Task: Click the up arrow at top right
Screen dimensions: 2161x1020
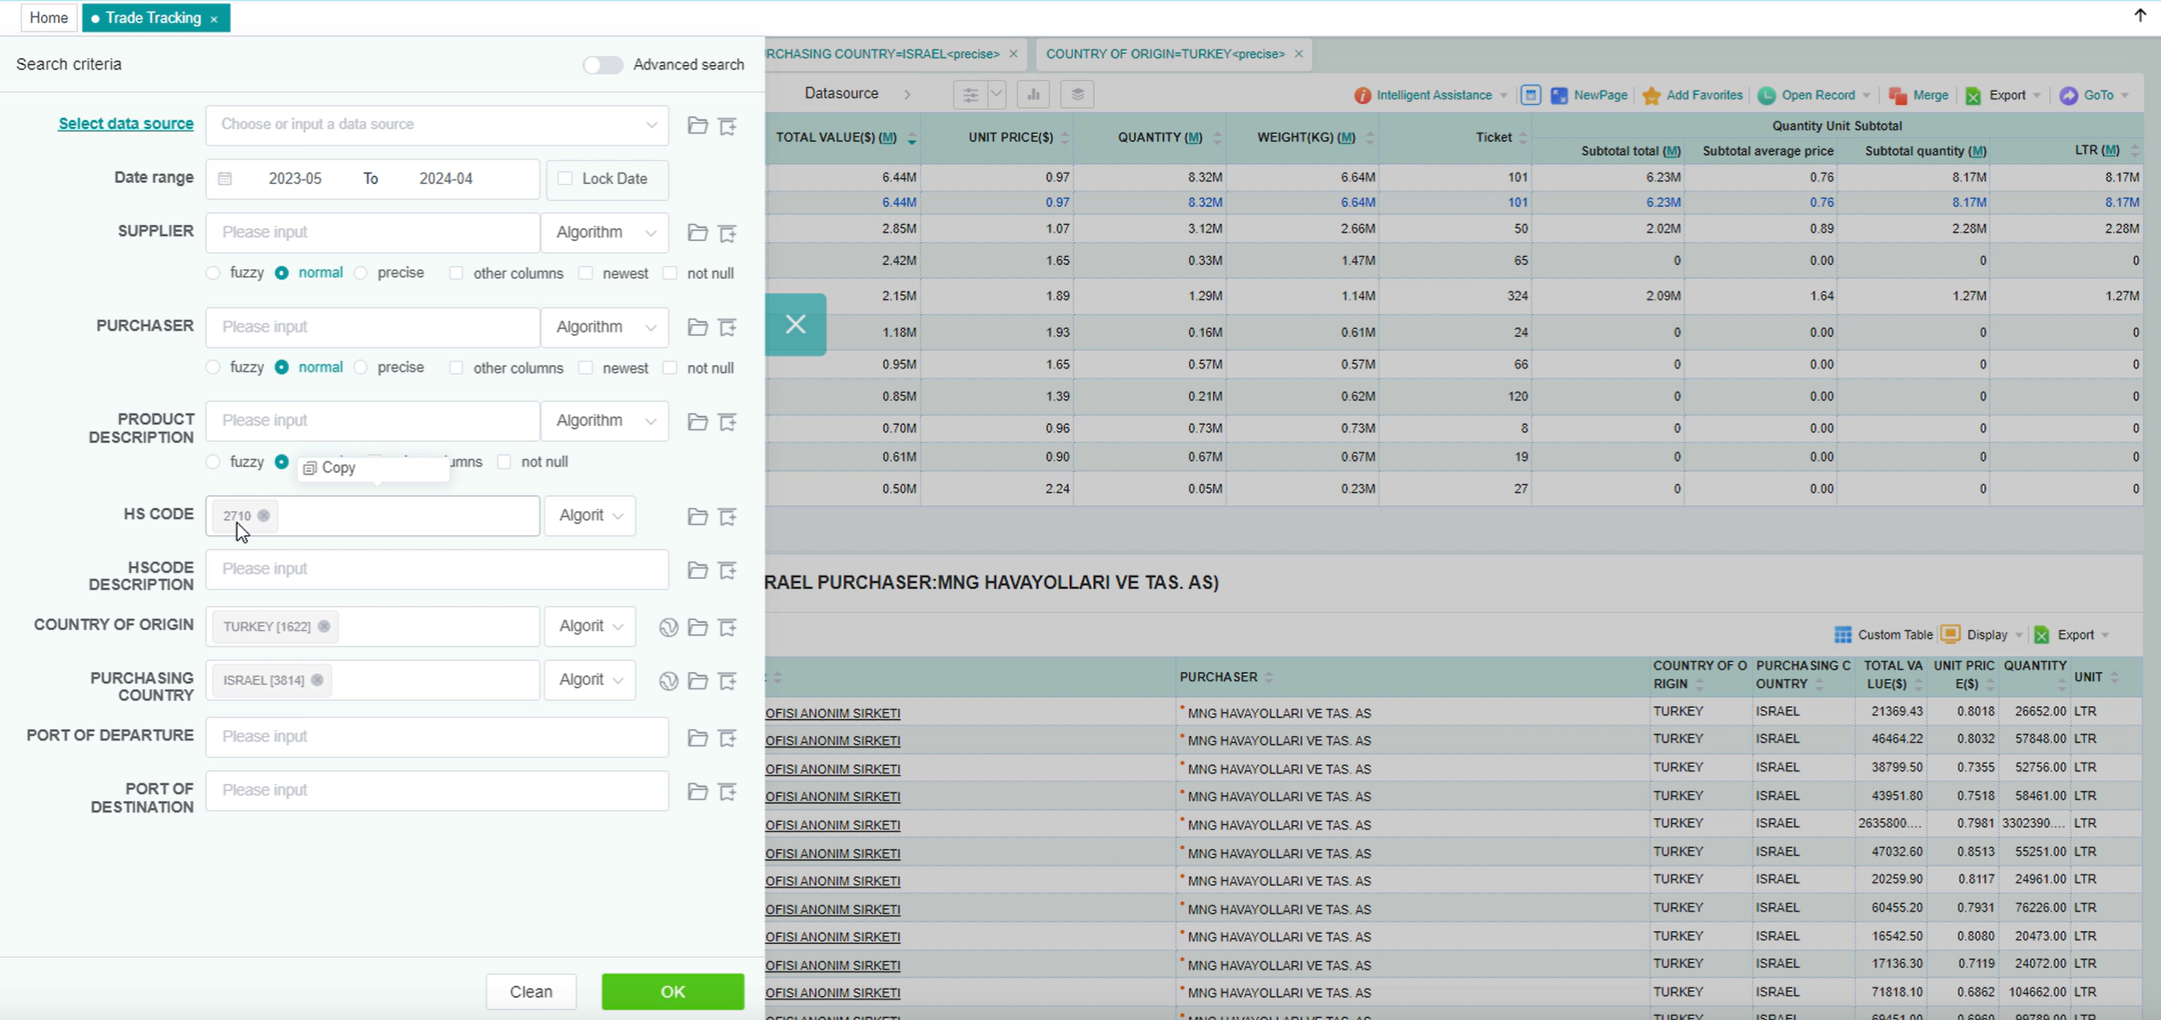Action: click(2140, 15)
